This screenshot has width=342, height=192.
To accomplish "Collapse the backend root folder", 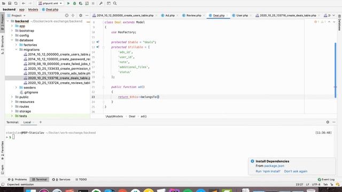I will [x=8, y=21].
